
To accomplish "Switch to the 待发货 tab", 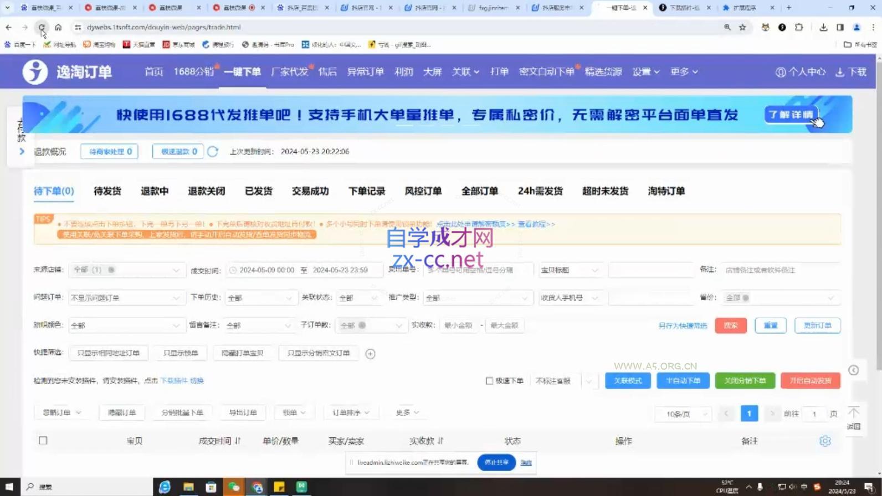I will [107, 191].
